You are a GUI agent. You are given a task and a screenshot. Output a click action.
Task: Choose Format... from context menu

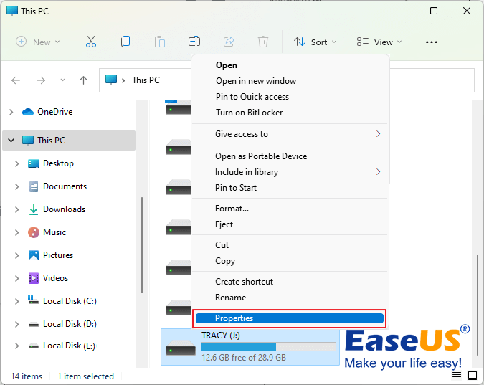tap(290, 209)
